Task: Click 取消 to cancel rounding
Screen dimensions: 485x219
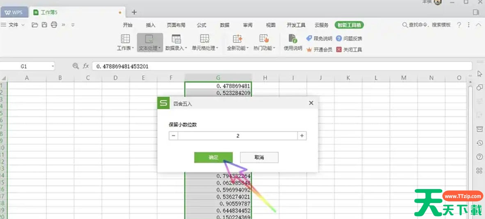Action: [259, 157]
